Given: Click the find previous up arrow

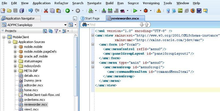Looking at the screenshot, I should (x=146, y=25).
